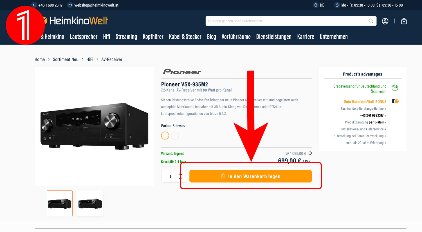This screenshot has height=232, width=422.
Task: Go to AV-Receiver breadcrumb link
Action: coord(112,59)
